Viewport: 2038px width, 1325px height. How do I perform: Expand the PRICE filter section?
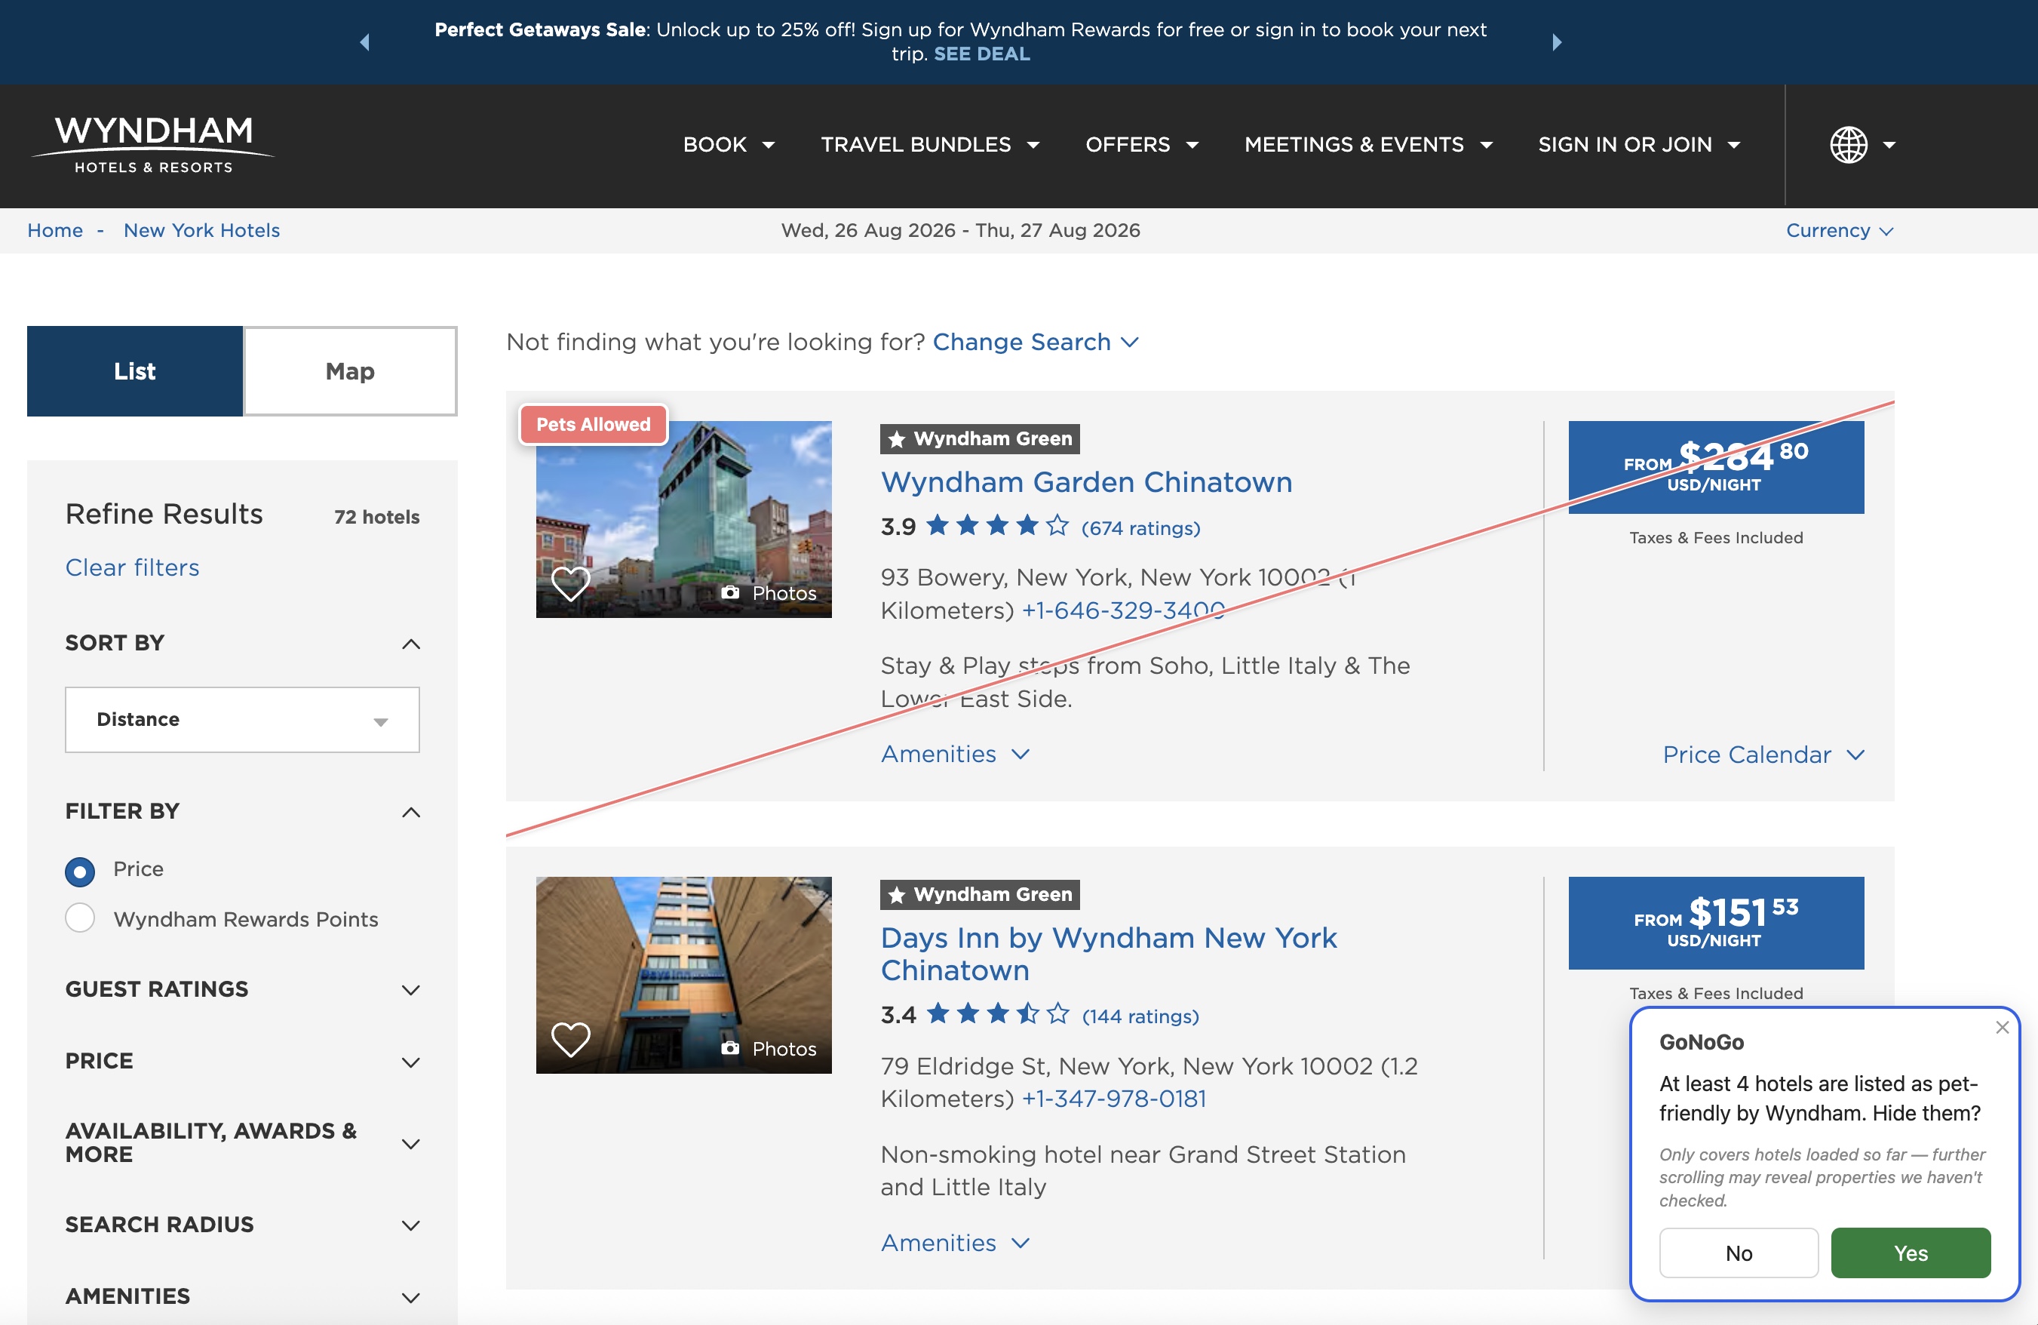(242, 1061)
